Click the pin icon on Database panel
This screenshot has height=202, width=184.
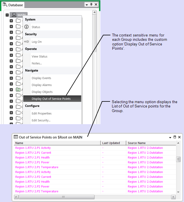tap(91, 5)
